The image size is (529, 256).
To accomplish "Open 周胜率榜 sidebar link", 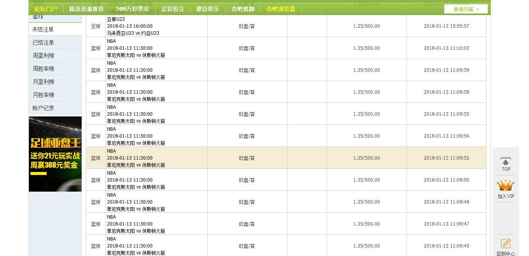I will pyautogui.click(x=43, y=69).
